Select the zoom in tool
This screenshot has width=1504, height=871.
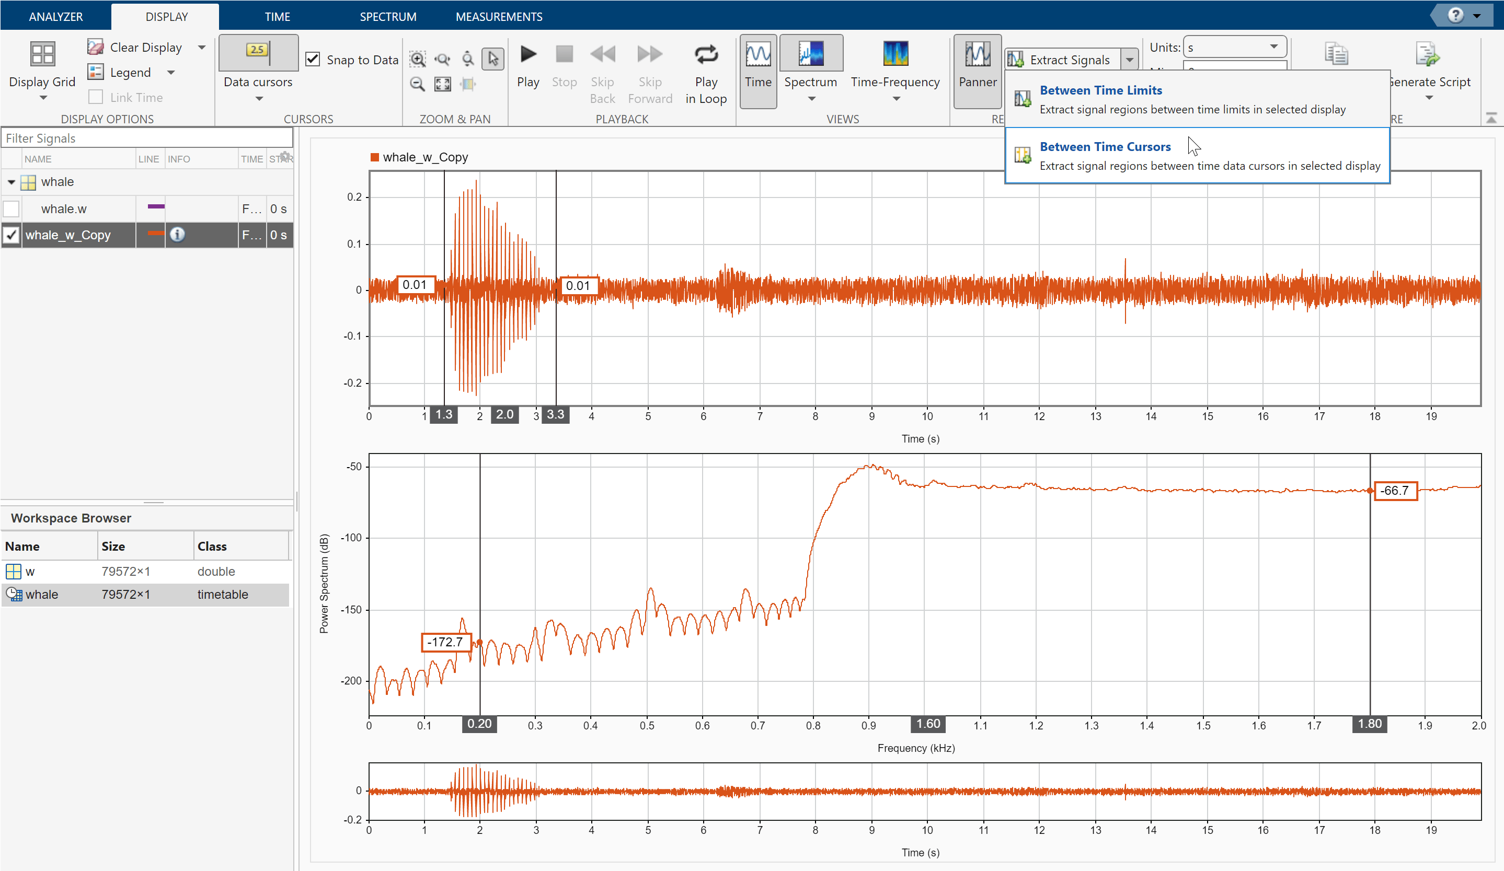[x=418, y=59]
